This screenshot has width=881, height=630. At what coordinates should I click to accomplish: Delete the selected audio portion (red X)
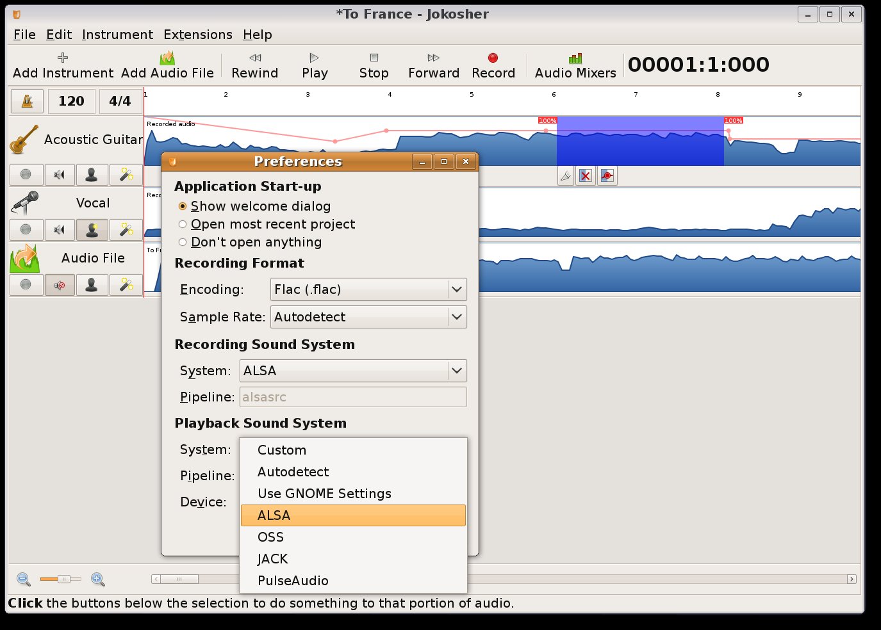[x=586, y=176]
